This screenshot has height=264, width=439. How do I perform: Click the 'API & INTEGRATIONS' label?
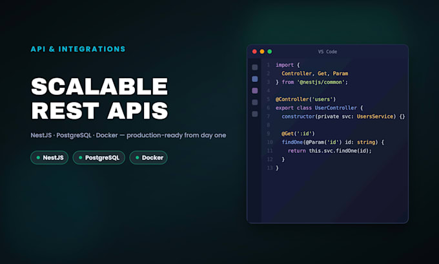(x=78, y=49)
